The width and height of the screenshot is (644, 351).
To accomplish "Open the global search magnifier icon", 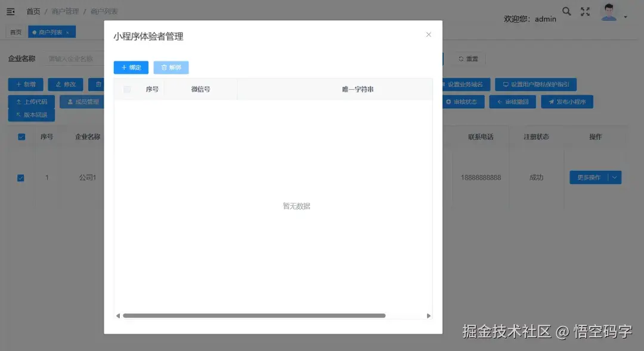I will pyautogui.click(x=566, y=11).
